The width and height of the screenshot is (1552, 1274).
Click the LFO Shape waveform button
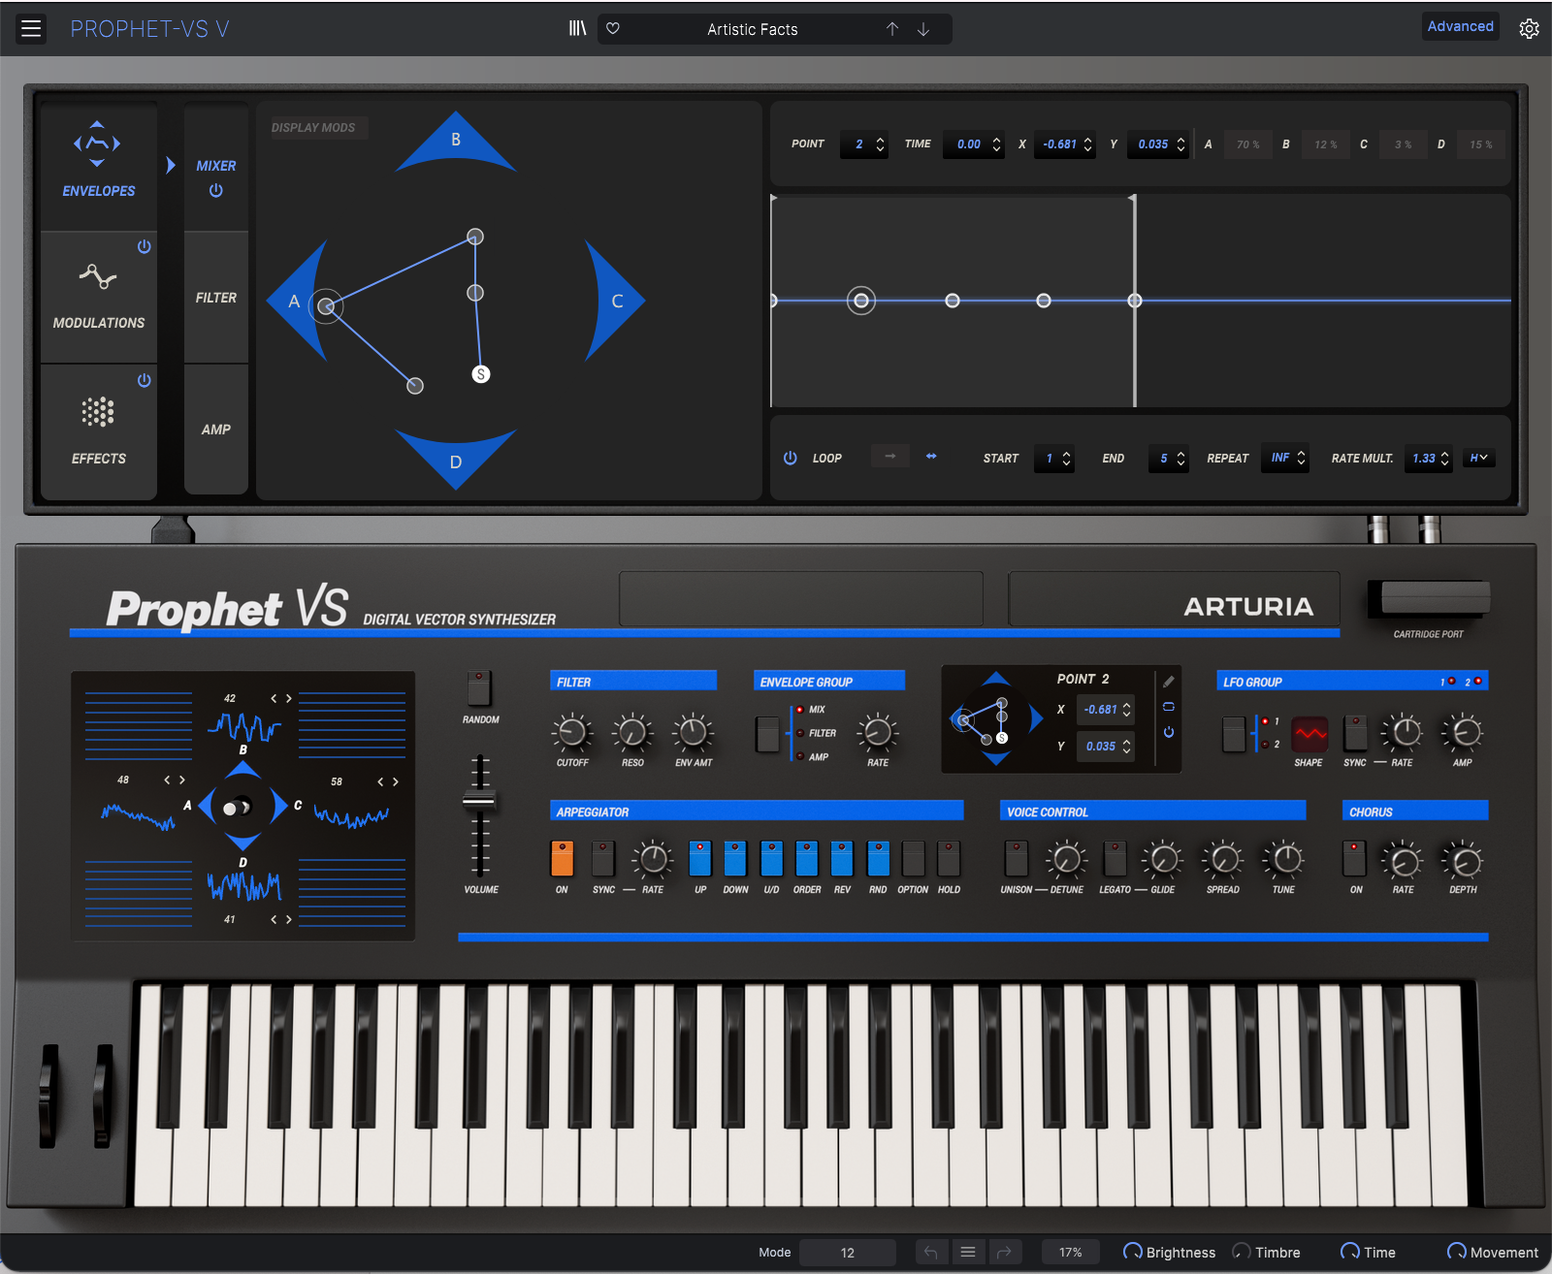[x=1309, y=734]
